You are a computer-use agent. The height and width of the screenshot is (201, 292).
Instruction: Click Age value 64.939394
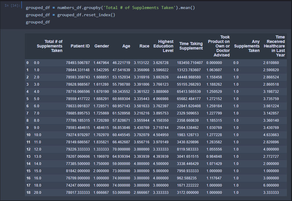(121, 157)
